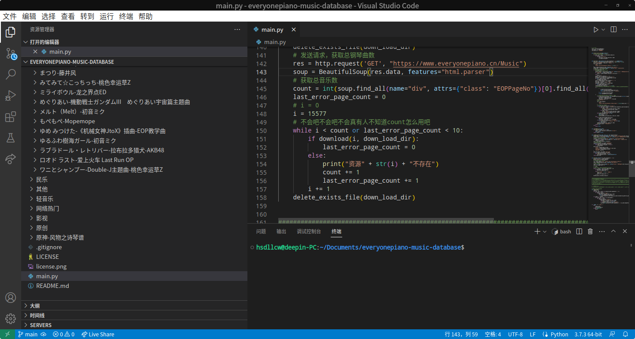635x339 pixels.
Task: Open the Testing flask icon
Action: click(11, 138)
